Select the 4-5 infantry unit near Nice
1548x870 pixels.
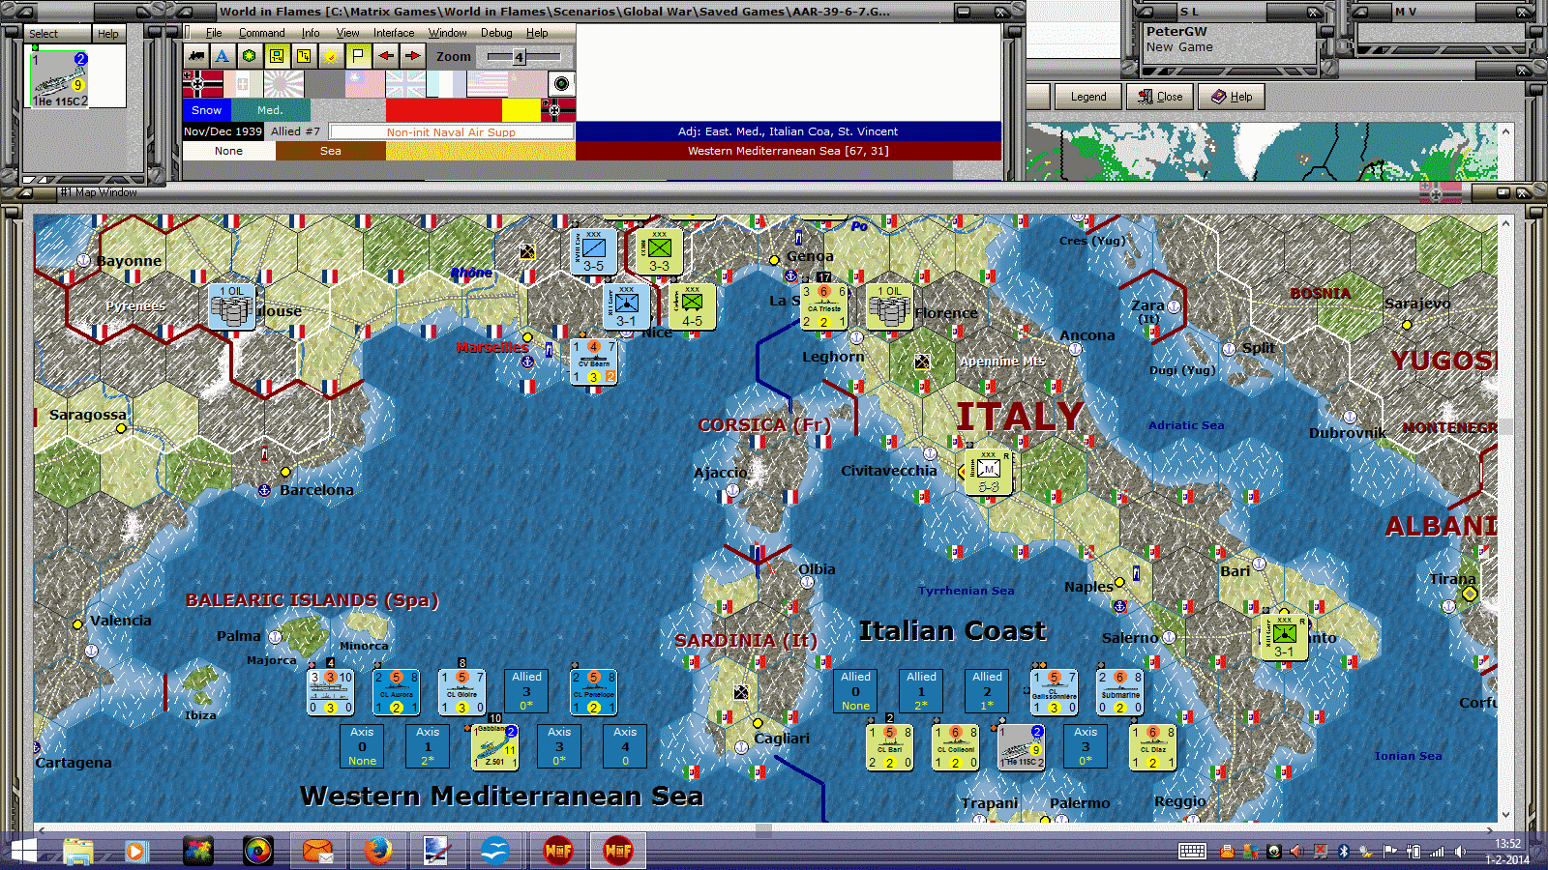pyautogui.click(x=692, y=306)
